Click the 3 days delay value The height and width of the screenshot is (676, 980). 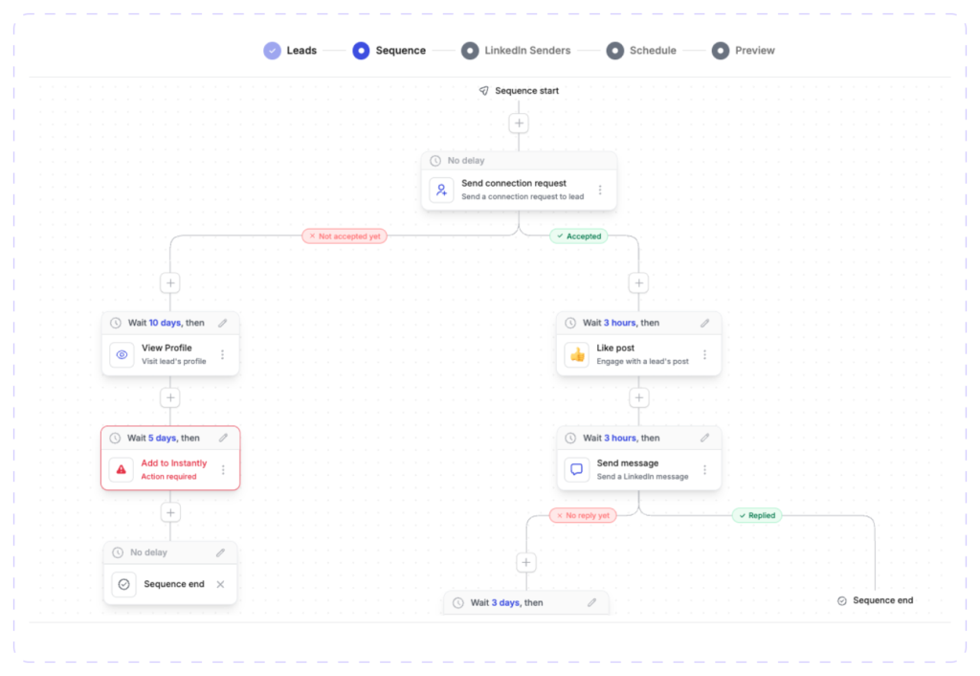[x=505, y=603]
